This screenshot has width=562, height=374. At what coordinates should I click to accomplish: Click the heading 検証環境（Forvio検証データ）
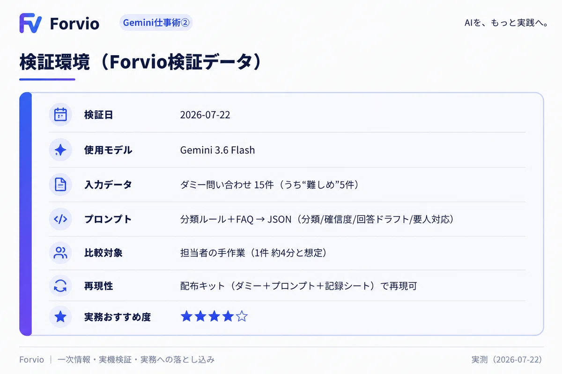140,62
